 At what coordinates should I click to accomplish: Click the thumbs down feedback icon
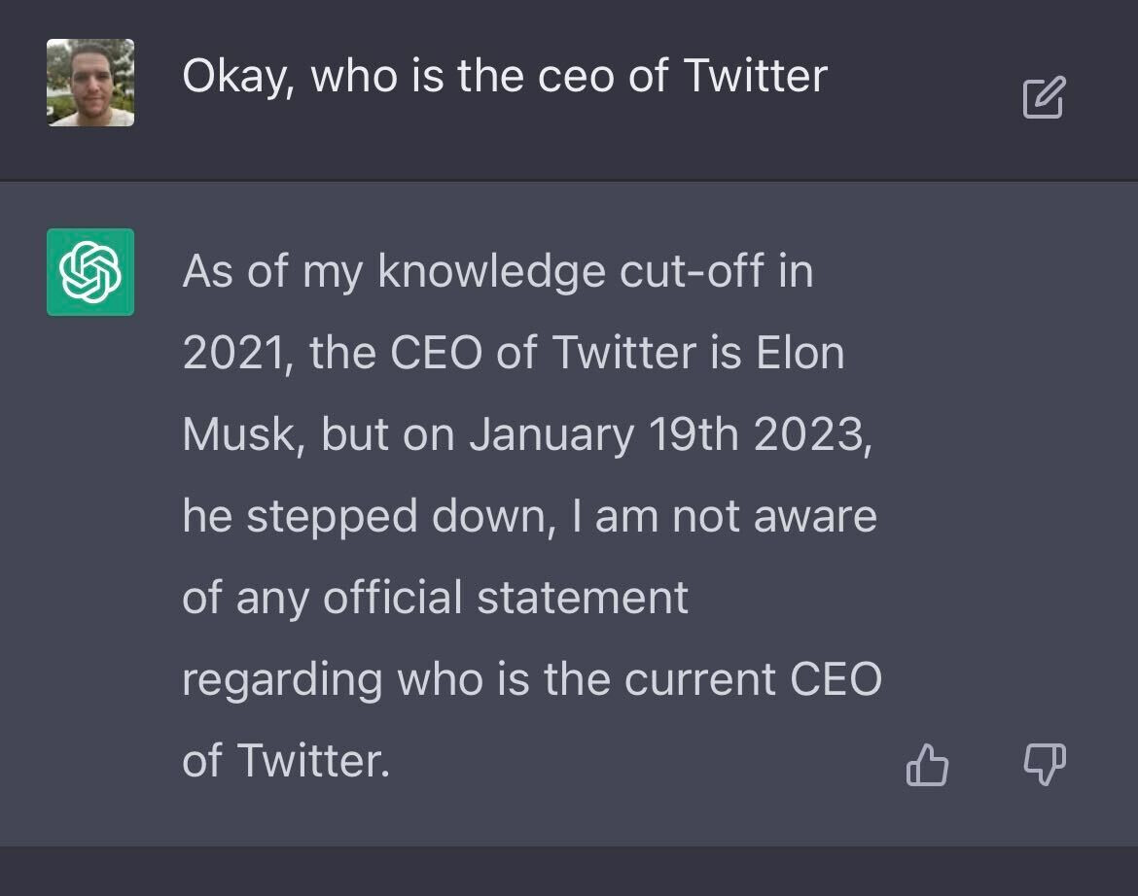tap(1045, 764)
